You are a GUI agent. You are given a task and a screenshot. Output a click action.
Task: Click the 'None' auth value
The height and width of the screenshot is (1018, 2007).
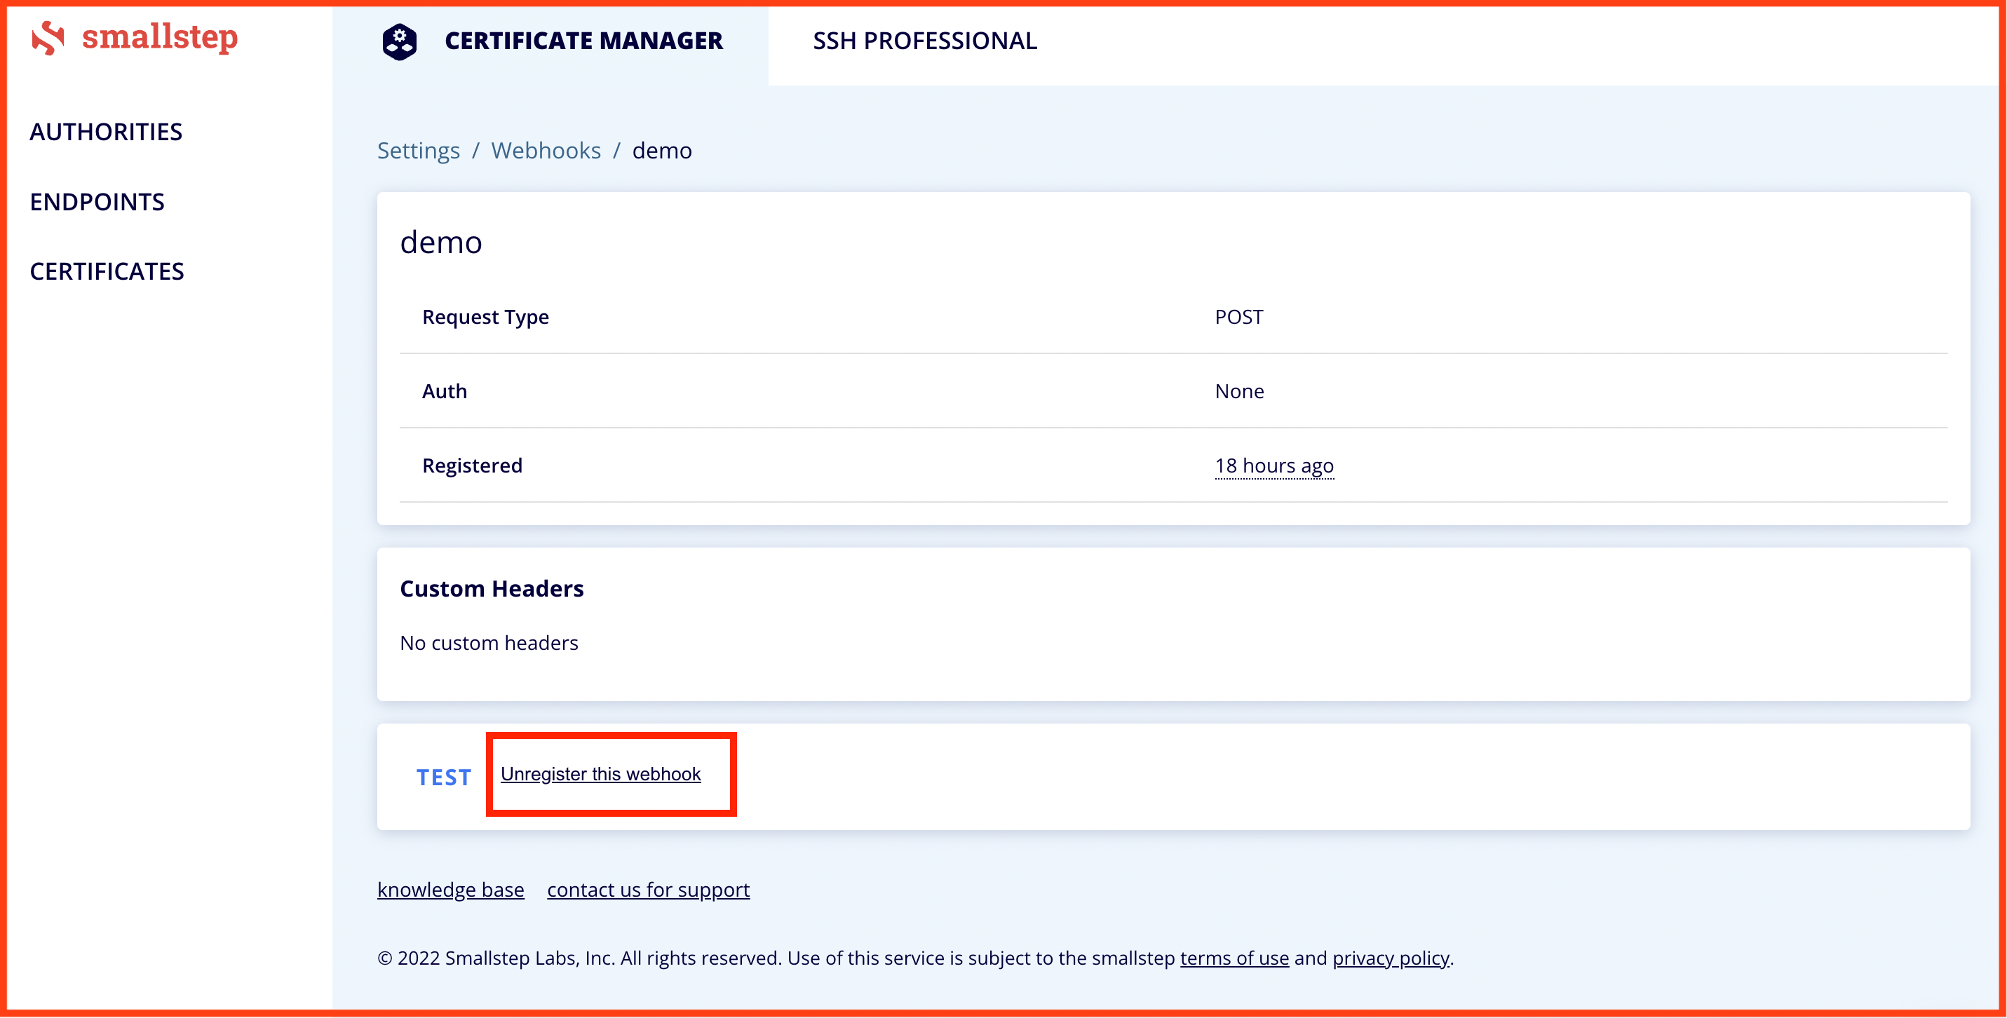tap(1239, 391)
